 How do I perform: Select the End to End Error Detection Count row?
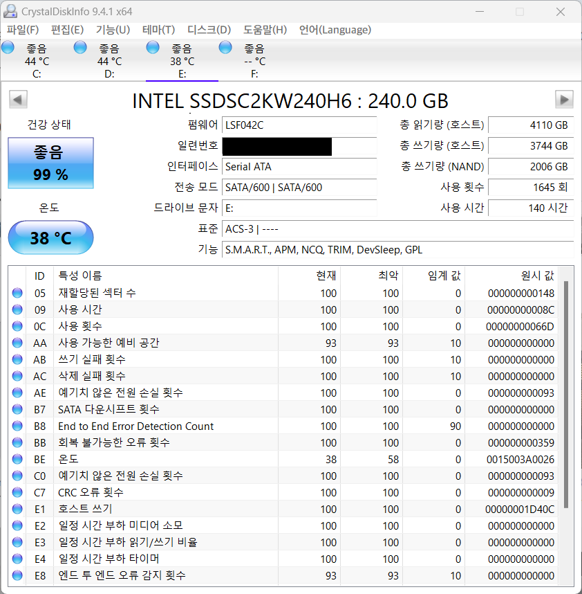tap(283, 426)
